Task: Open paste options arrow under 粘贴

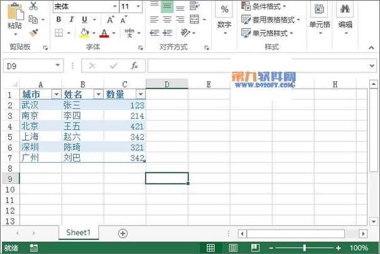Action: coord(16,34)
